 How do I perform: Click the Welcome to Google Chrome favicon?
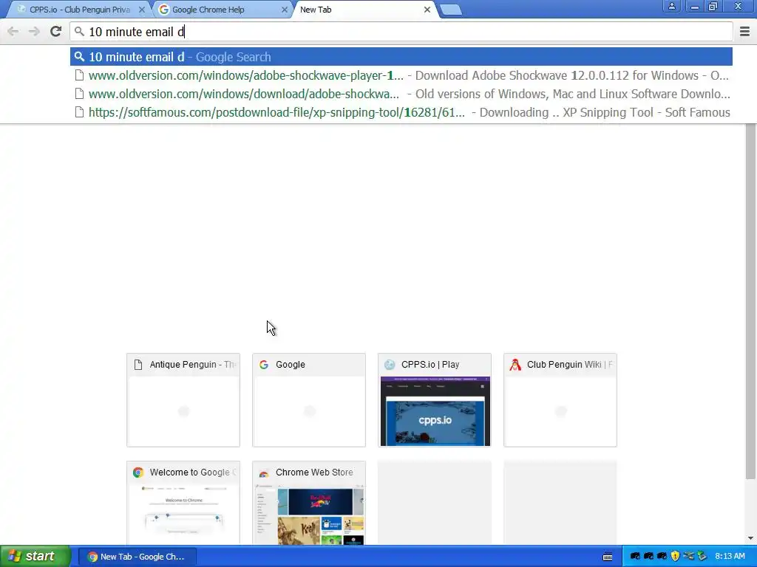138,472
